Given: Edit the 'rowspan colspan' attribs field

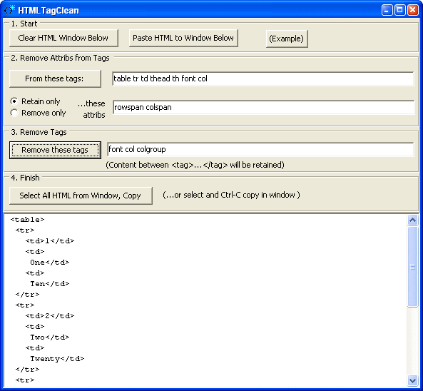Looking at the screenshot, I should point(263,107).
